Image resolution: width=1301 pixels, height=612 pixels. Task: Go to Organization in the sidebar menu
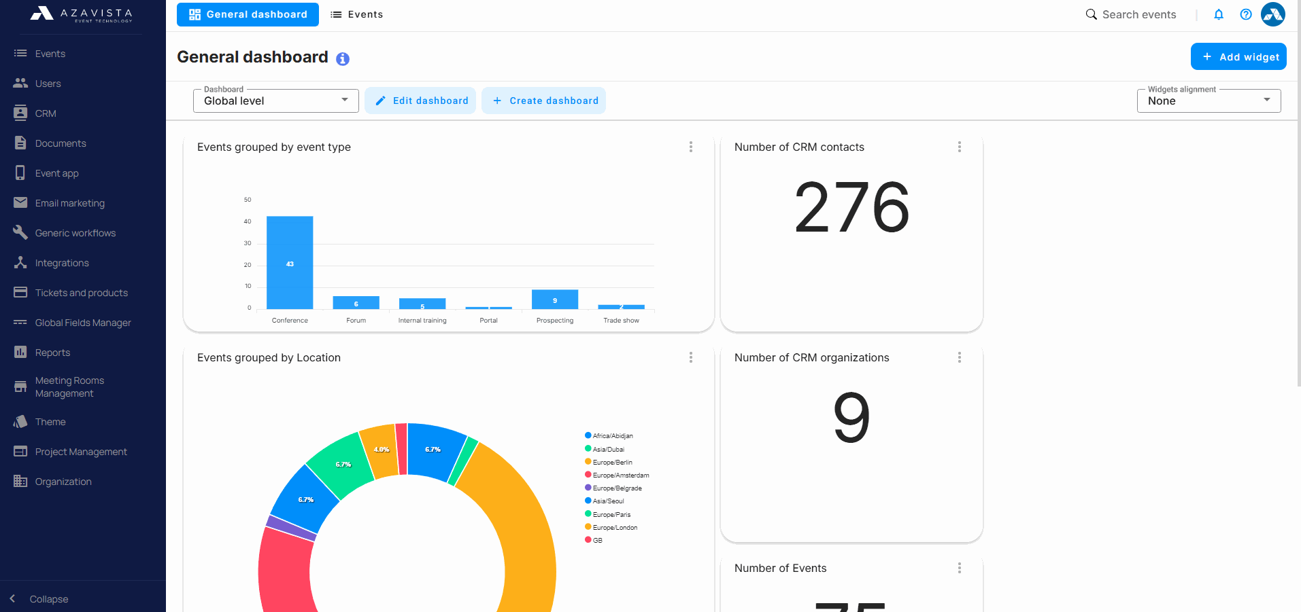(x=63, y=482)
